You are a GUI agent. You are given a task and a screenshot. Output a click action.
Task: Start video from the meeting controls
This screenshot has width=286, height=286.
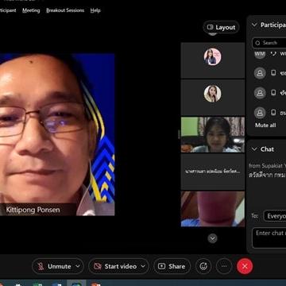point(115,266)
